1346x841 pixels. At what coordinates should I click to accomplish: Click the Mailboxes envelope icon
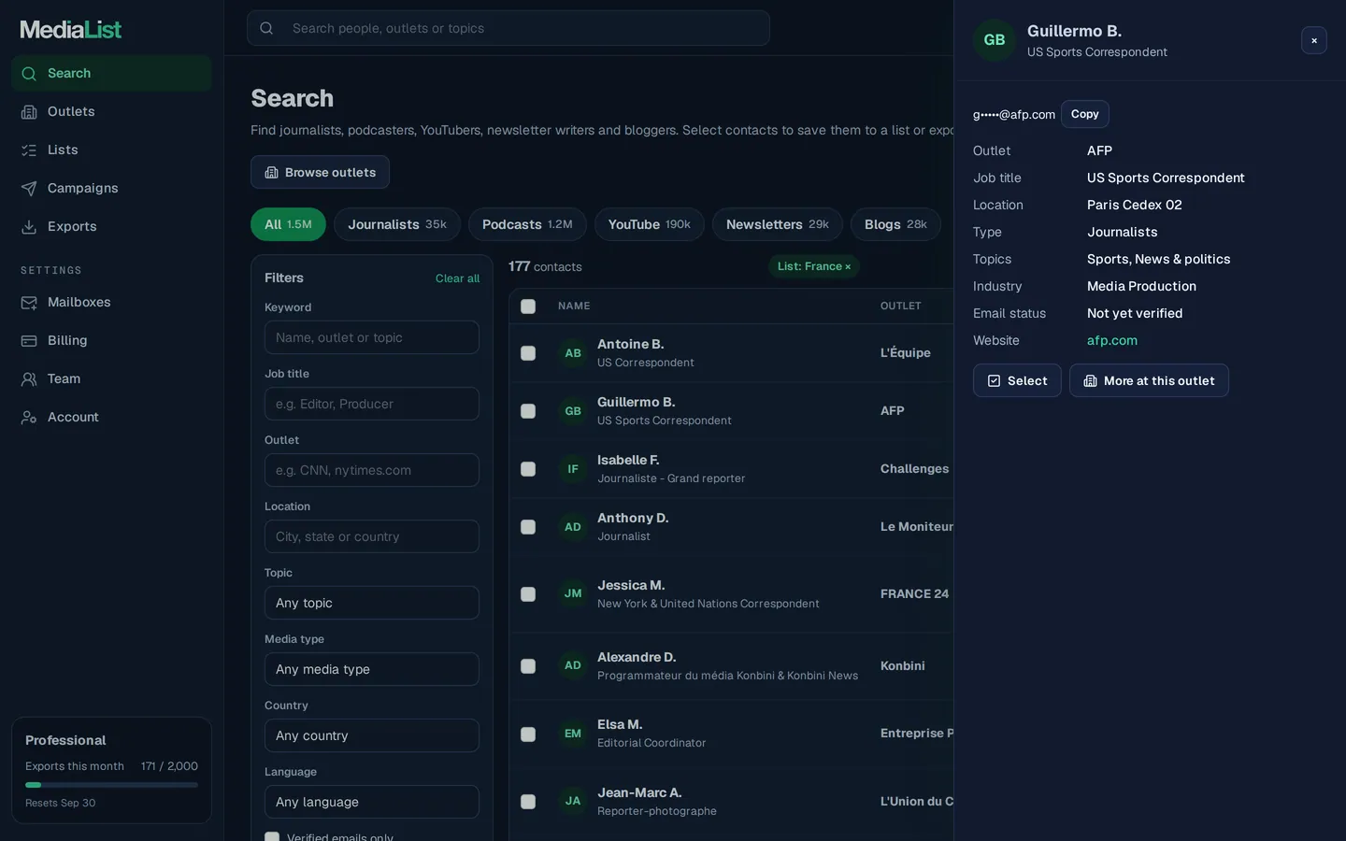29,303
